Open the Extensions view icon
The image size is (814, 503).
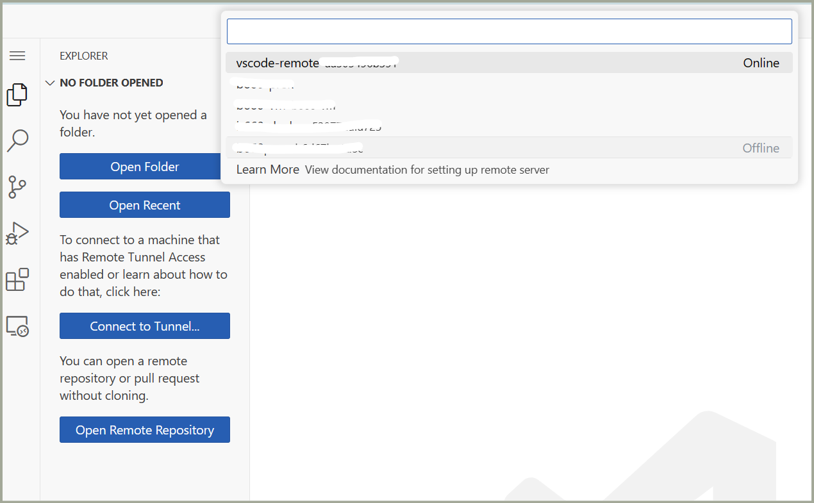[17, 280]
